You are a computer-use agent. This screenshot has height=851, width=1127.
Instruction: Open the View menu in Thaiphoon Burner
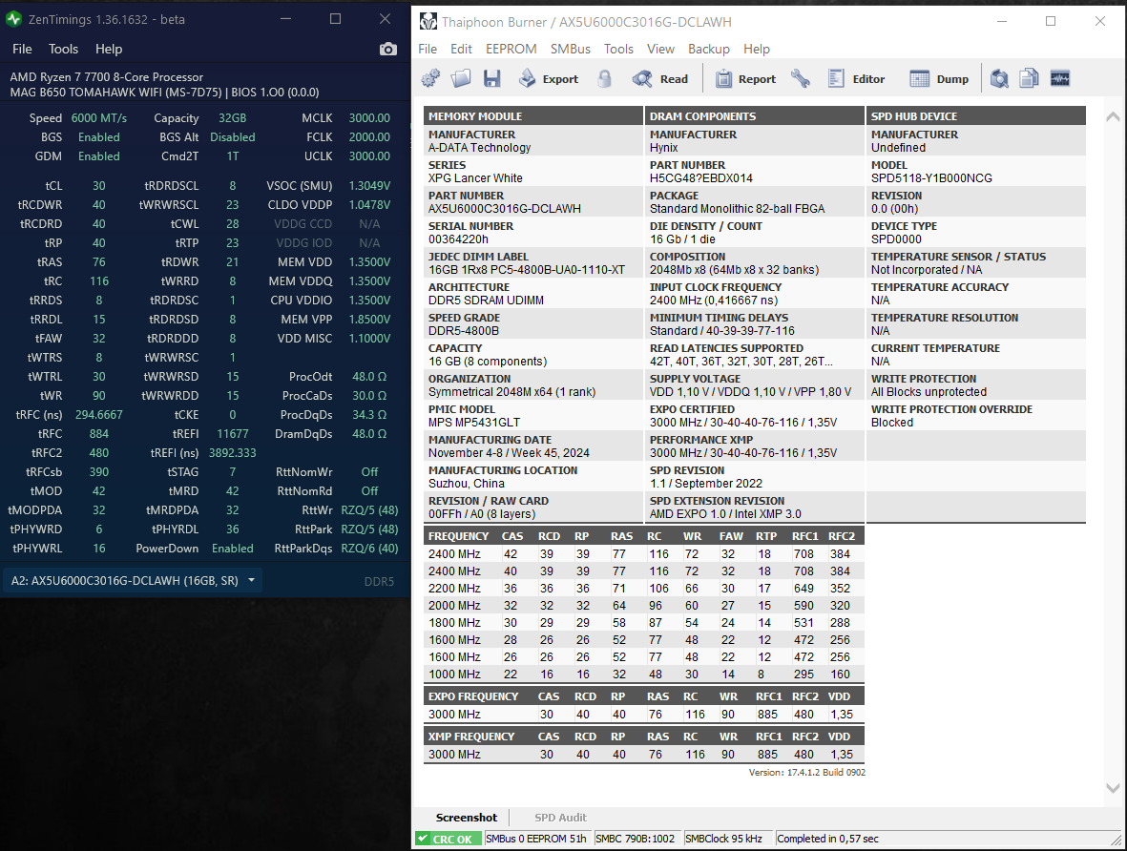[660, 49]
